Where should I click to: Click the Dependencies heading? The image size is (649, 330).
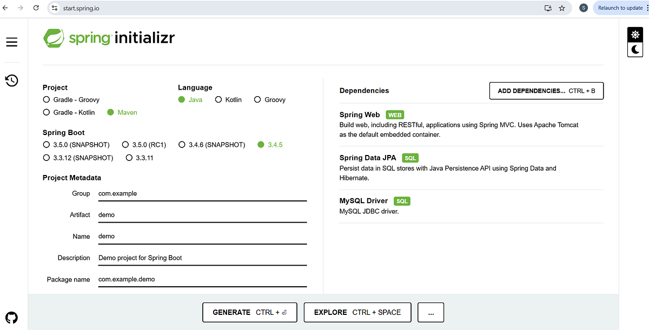tap(364, 91)
